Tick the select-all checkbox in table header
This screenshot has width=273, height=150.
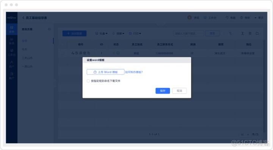coord(63,44)
